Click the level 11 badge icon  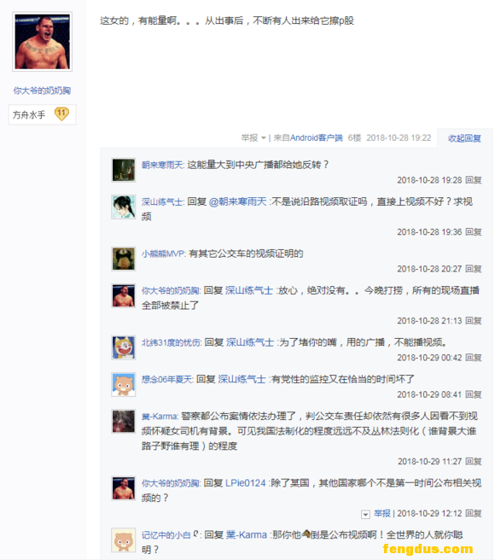click(x=61, y=114)
